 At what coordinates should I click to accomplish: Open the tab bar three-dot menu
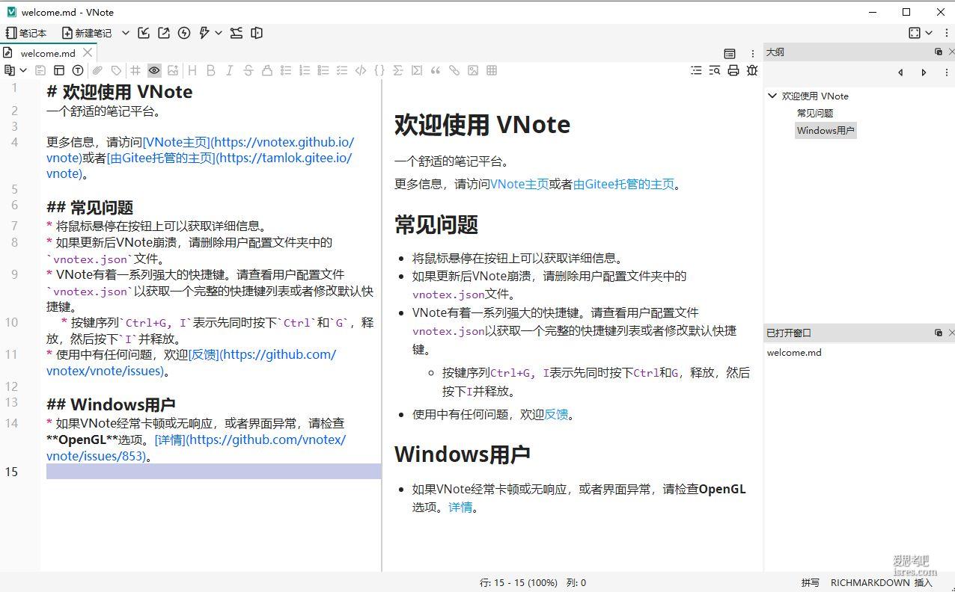[752, 54]
